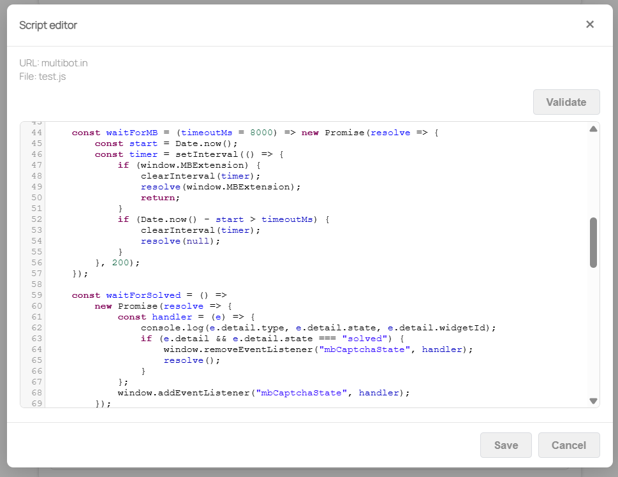Click the scrollbar down arrow
This screenshot has height=477, width=618.
592,400
